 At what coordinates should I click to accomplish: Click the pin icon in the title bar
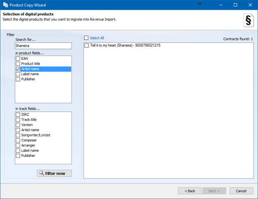[200, 4]
